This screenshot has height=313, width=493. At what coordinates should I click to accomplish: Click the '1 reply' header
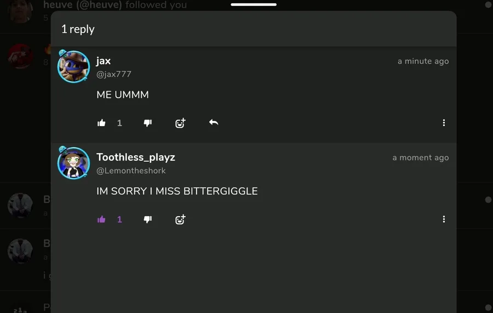click(x=78, y=29)
